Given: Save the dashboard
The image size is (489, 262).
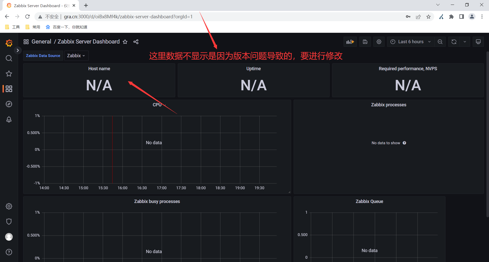Looking at the screenshot, I should pos(365,42).
